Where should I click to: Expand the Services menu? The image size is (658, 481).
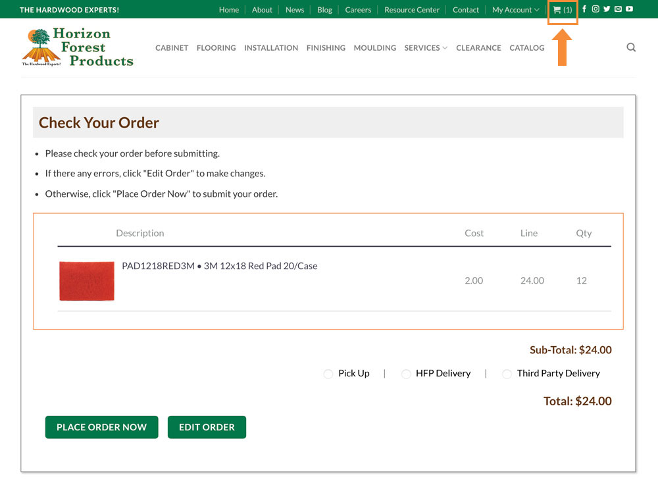(426, 48)
